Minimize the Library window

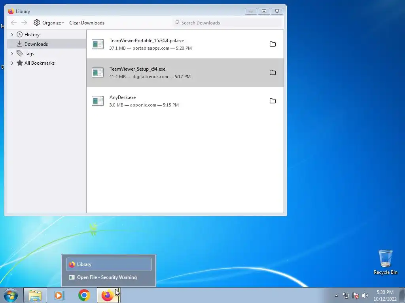click(251, 11)
